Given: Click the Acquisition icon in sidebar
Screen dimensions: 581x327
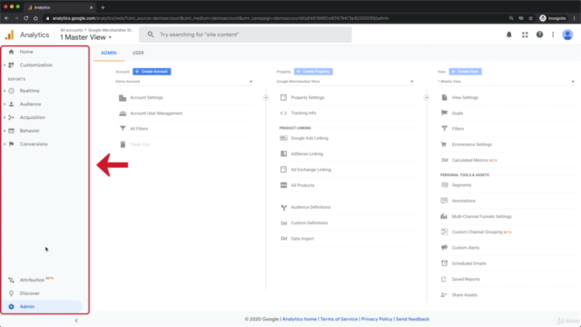Looking at the screenshot, I should (x=11, y=117).
